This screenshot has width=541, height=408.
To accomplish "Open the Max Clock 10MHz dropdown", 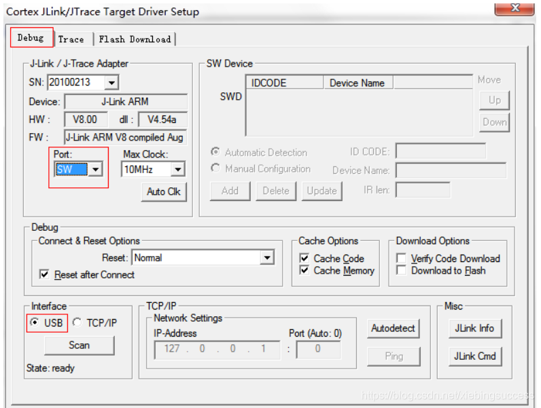I will pos(177,169).
